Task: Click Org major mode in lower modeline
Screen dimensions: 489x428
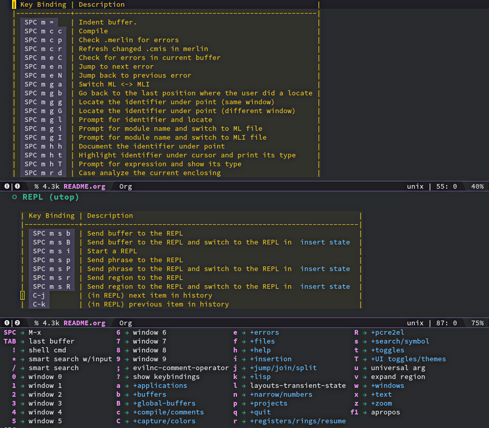Action: [126, 323]
